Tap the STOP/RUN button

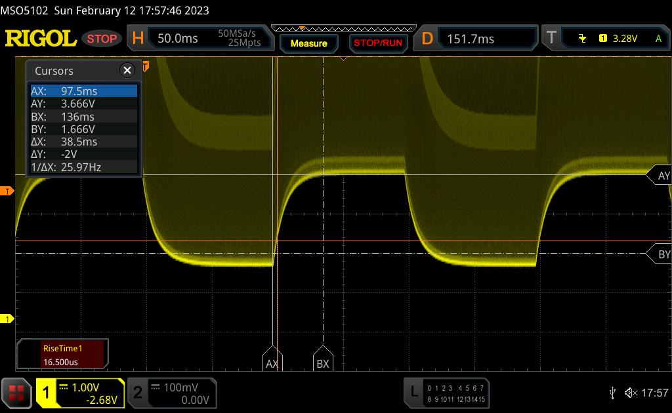[x=377, y=43]
